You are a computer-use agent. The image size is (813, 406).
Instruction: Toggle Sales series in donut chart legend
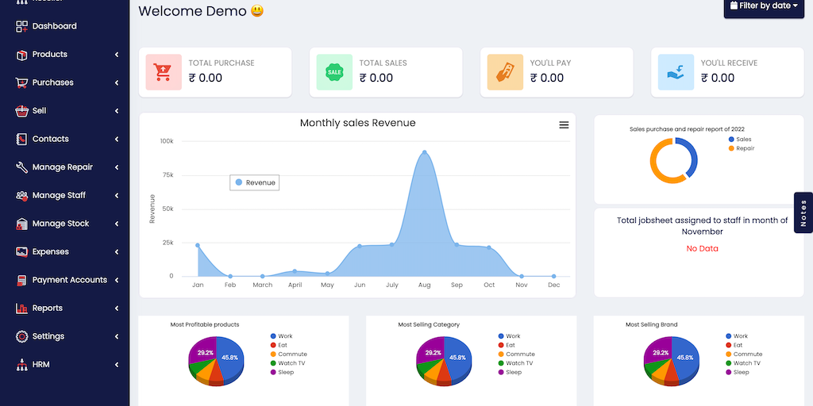pyautogui.click(x=742, y=140)
